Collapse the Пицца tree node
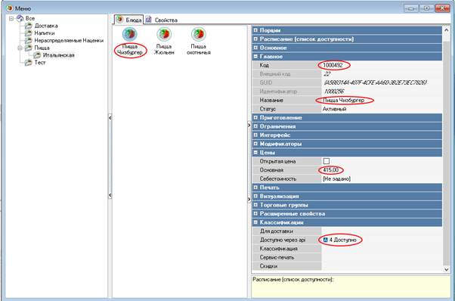Screen dimensions: 455x301 tap(20, 48)
